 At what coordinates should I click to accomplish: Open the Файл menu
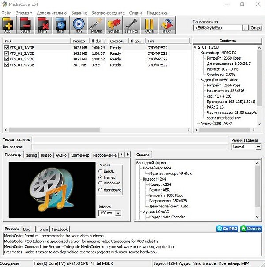click(6, 13)
